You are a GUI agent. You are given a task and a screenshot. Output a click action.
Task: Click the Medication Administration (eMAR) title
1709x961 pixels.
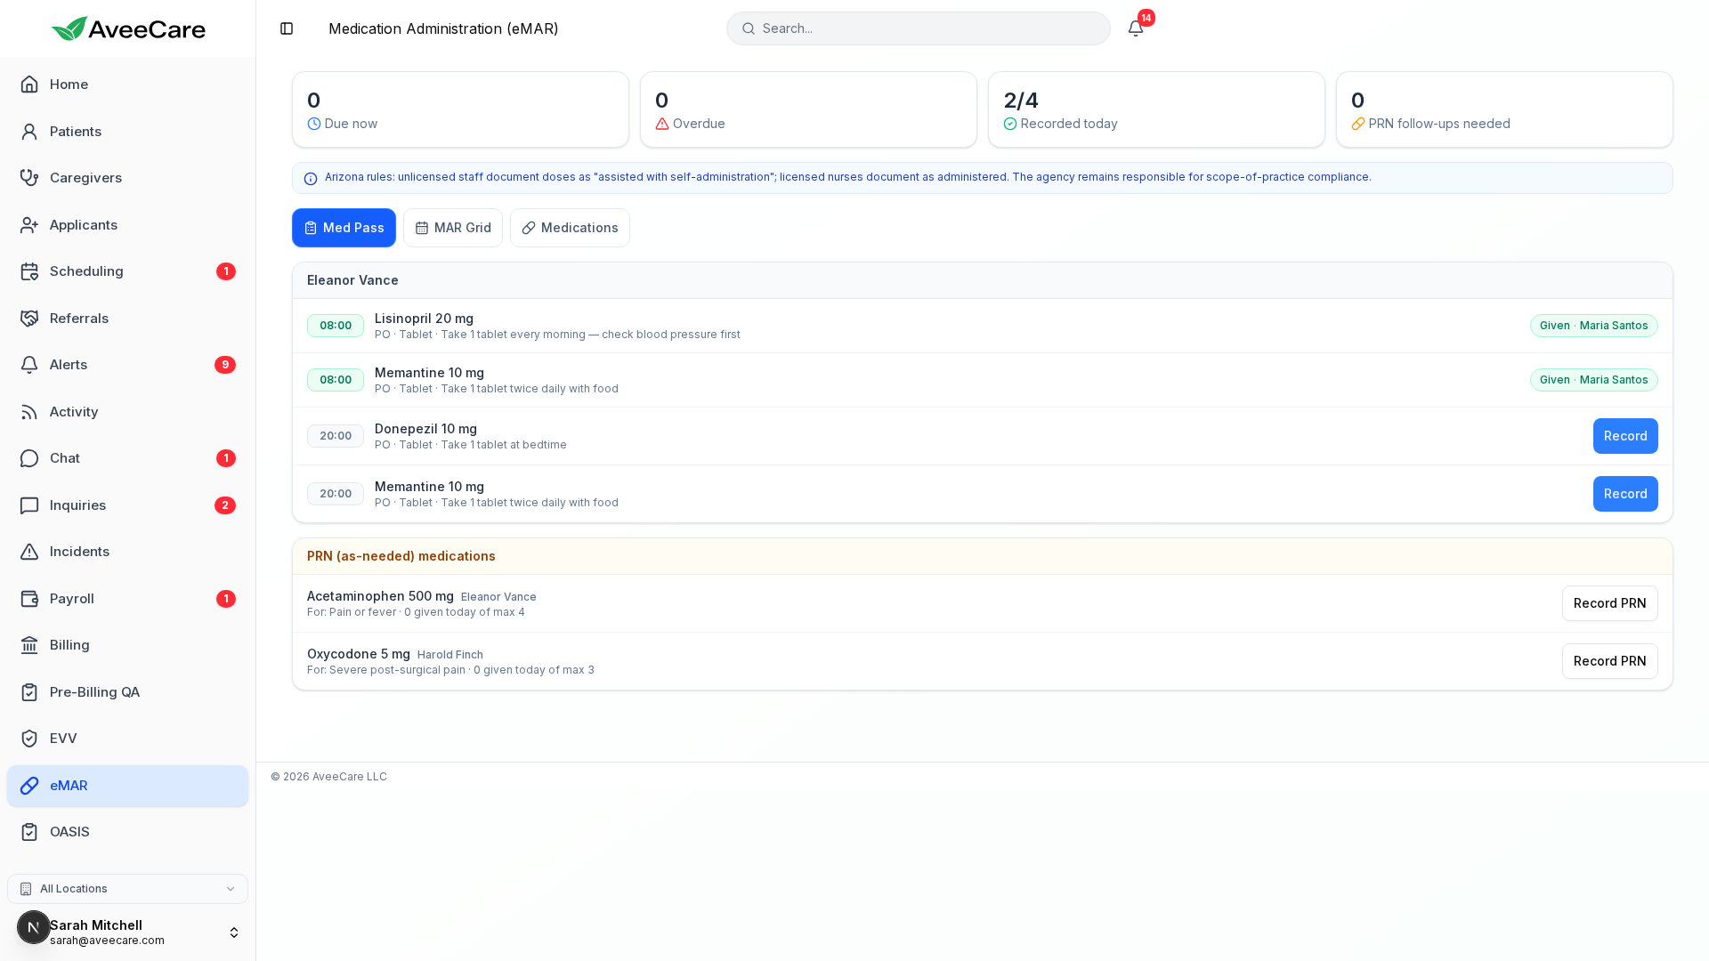443,28
